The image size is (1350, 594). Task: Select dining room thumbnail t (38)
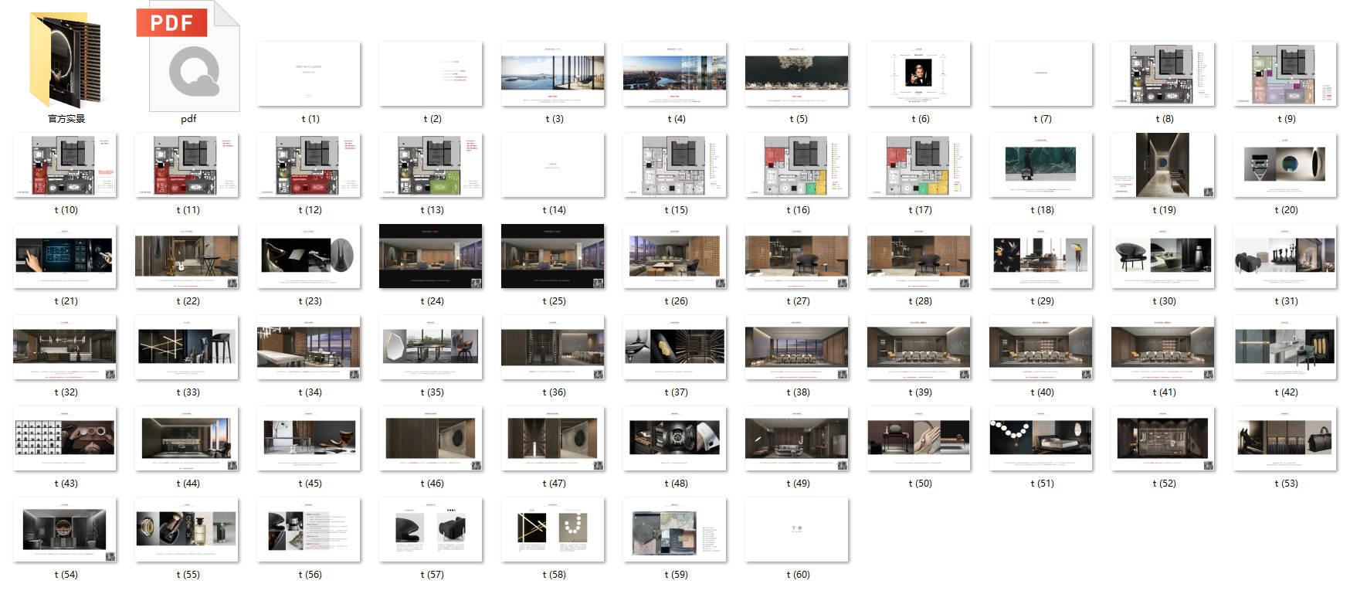(797, 348)
